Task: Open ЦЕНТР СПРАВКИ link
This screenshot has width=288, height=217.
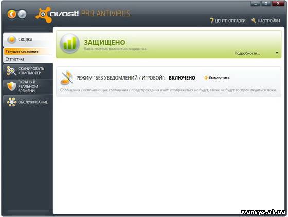Action: point(230,21)
